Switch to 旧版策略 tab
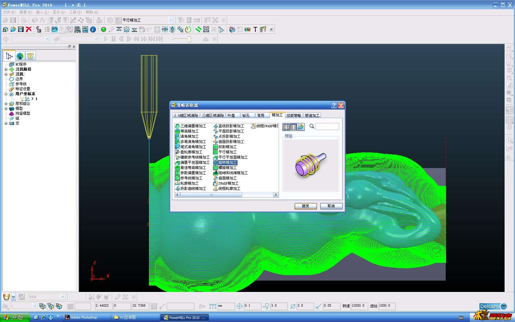 click(294, 116)
